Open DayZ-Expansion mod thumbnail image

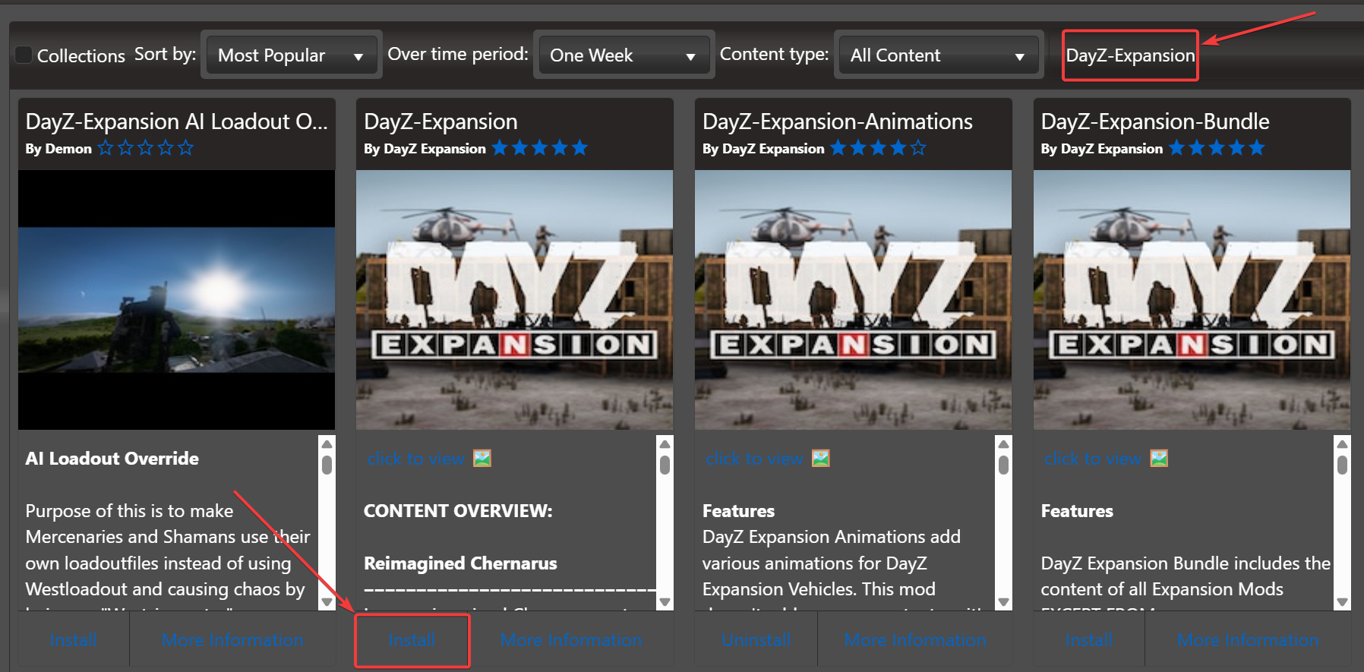pyautogui.click(x=514, y=300)
